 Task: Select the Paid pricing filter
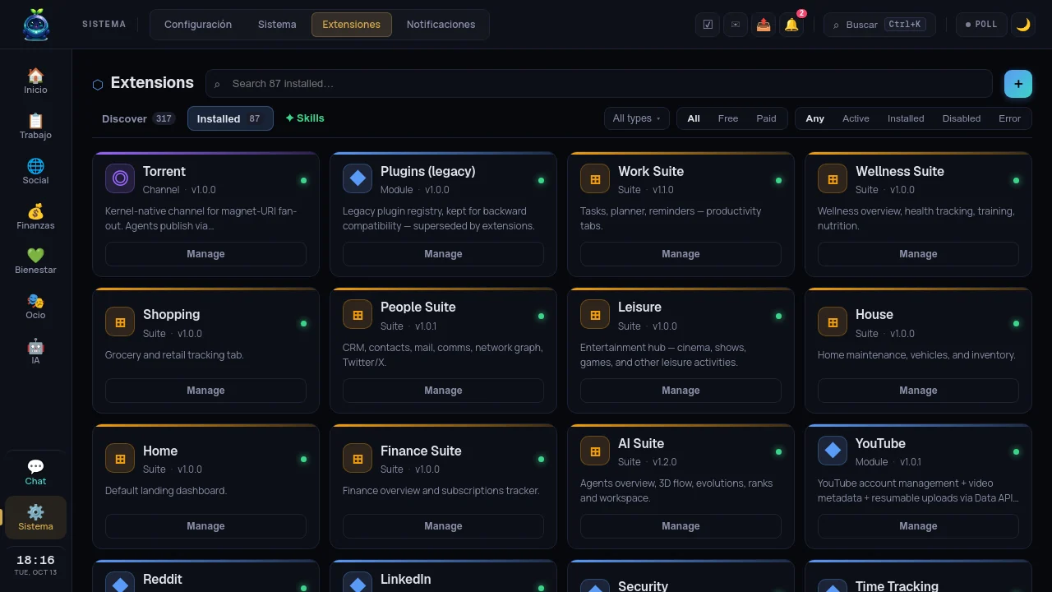[766, 118]
